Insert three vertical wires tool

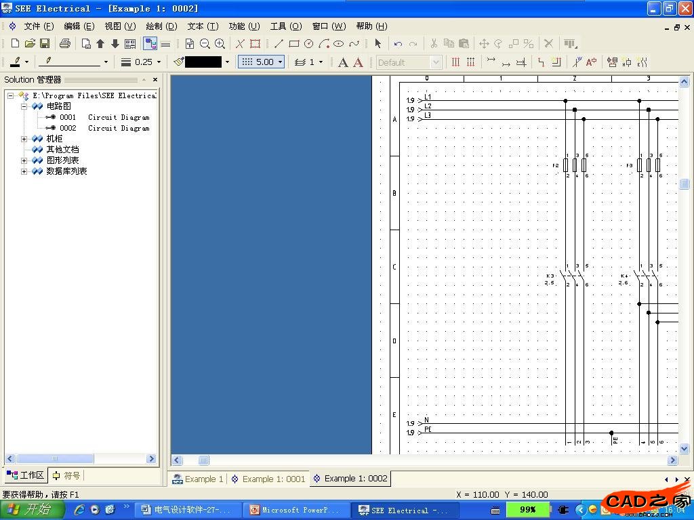pos(455,62)
